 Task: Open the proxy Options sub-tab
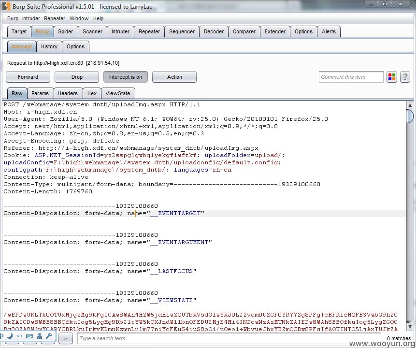coord(75,46)
